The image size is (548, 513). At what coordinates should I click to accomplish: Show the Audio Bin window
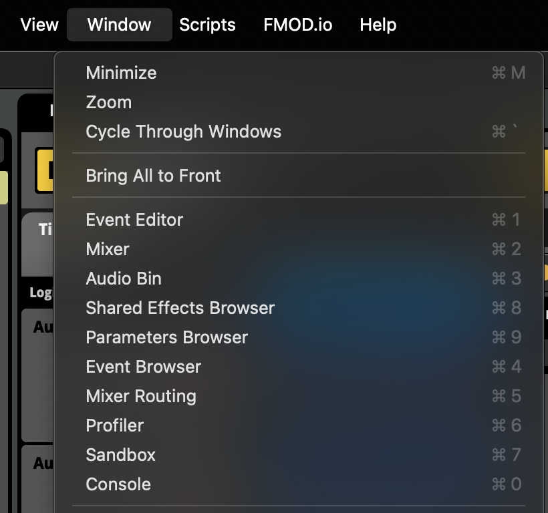coord(124,279)
